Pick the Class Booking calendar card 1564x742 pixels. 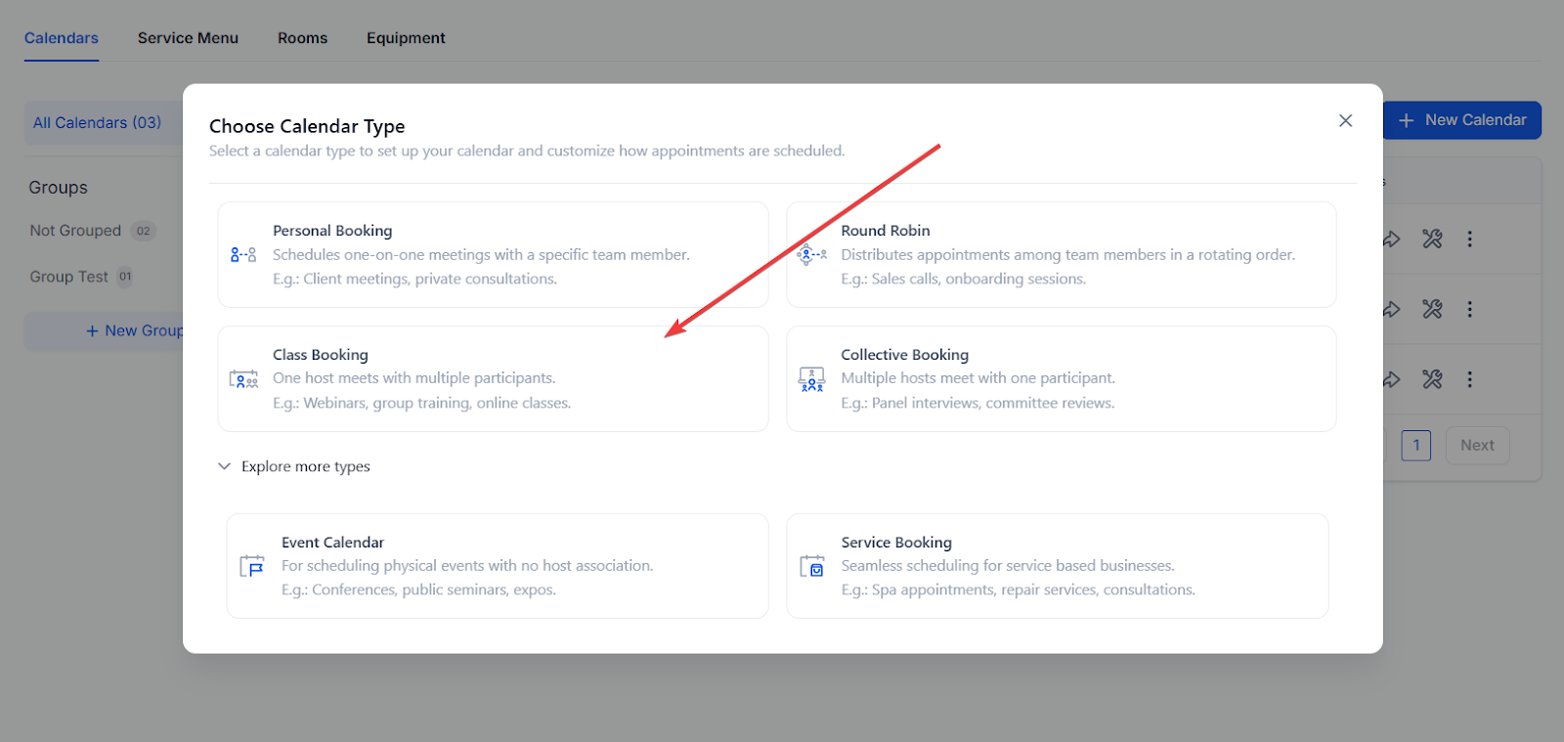[493, 378]
